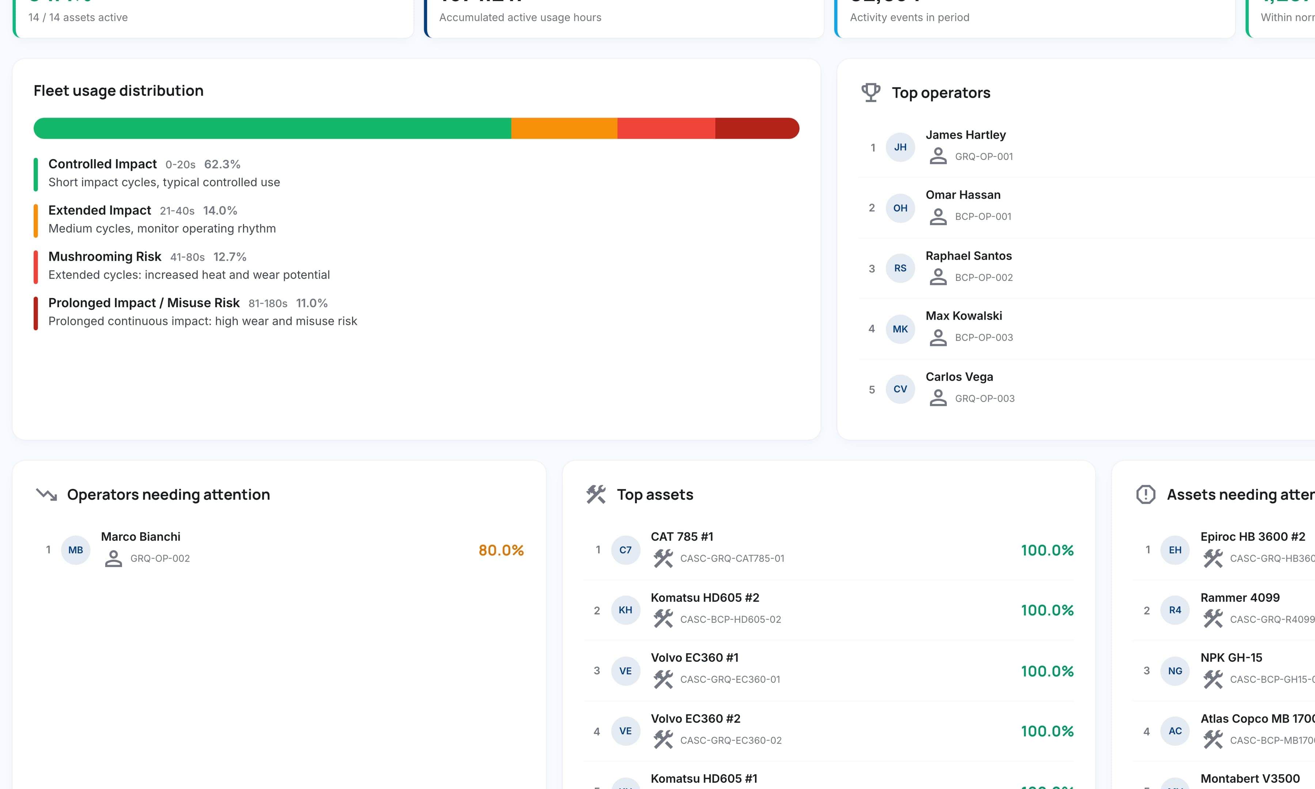Click the person icon next to GRQ-OP-002
Screen dimensions: 1315x789
[x=113, y=558]
